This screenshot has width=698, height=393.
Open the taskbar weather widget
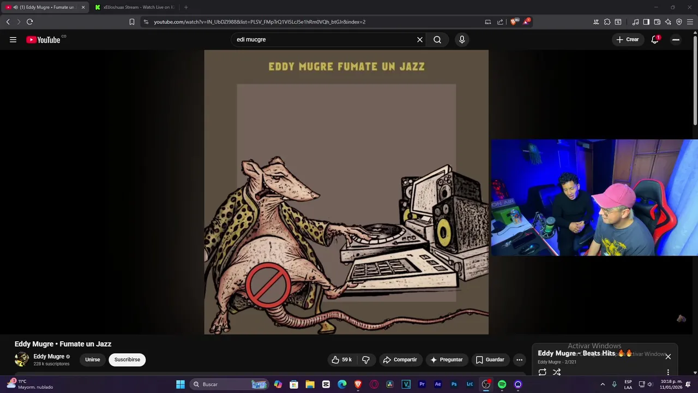[x=30, y=384]
